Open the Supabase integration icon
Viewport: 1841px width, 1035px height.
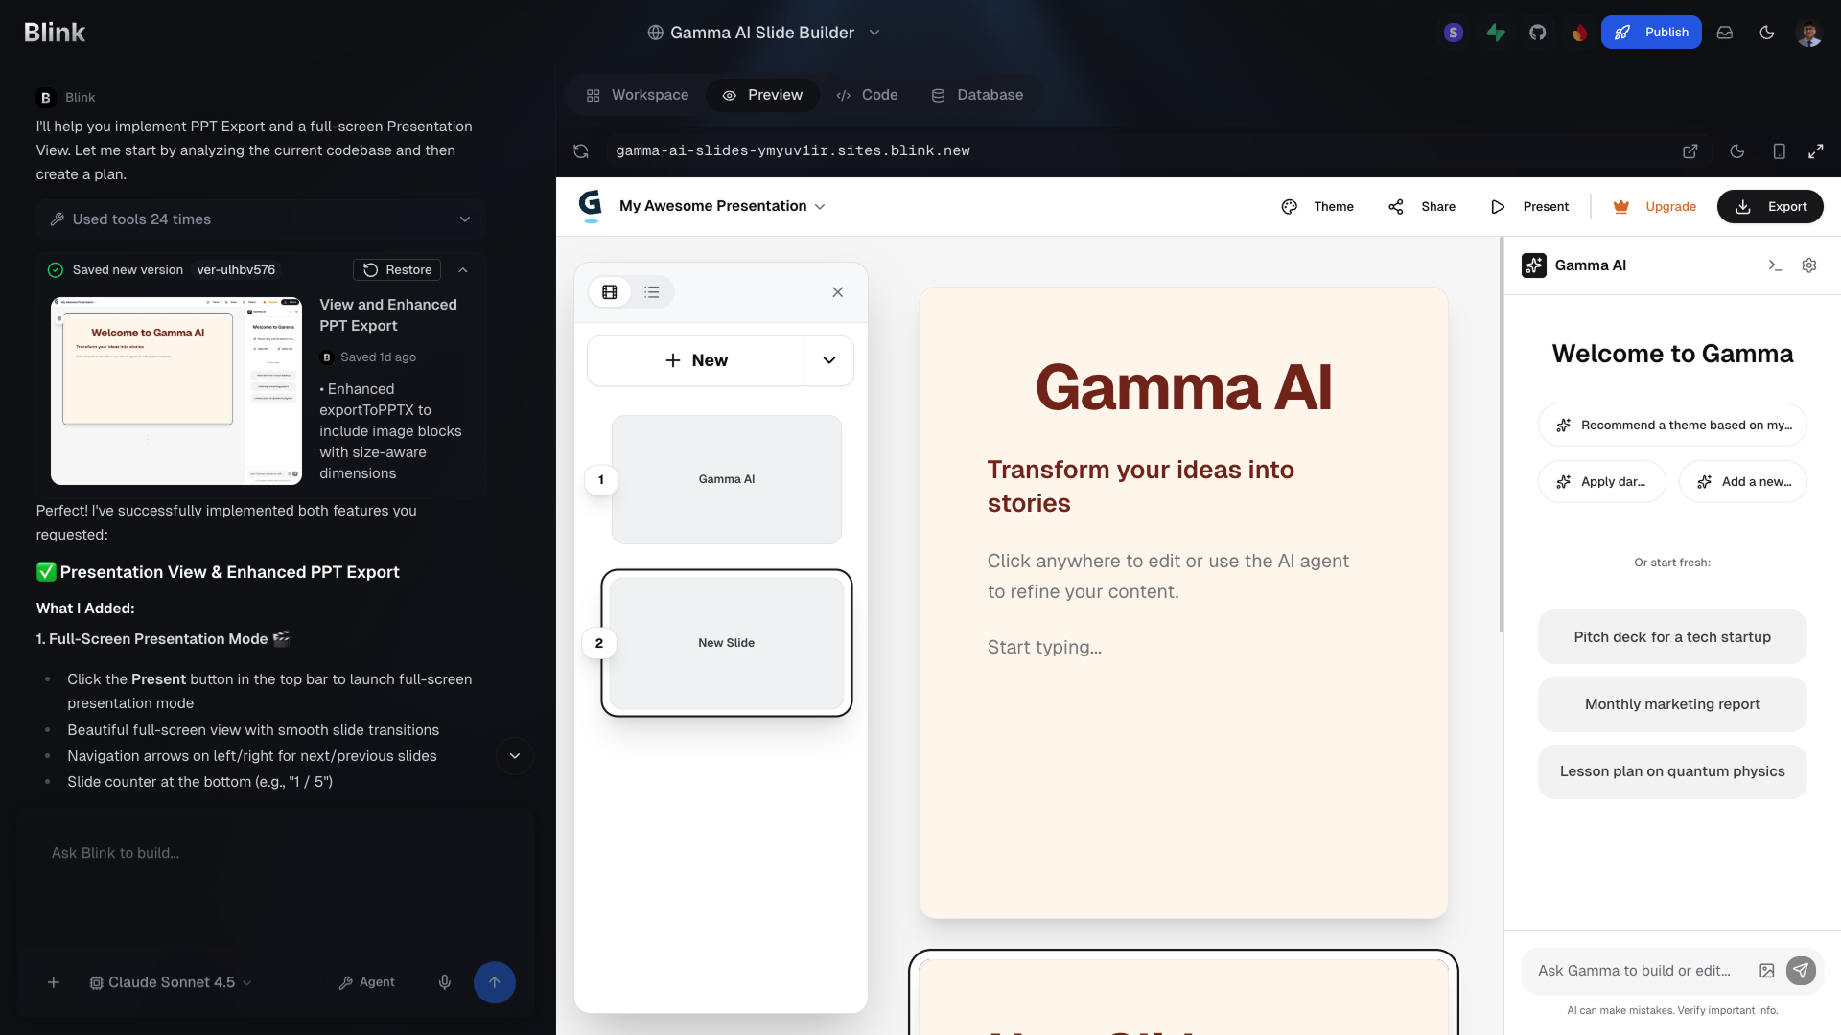click(1496, 32)
